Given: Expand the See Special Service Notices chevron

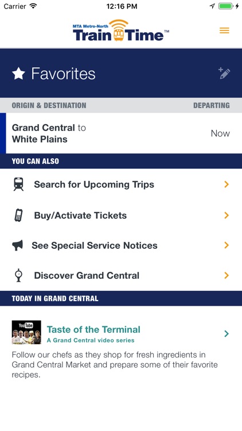Looking at the screenshot, I should 227,245.
